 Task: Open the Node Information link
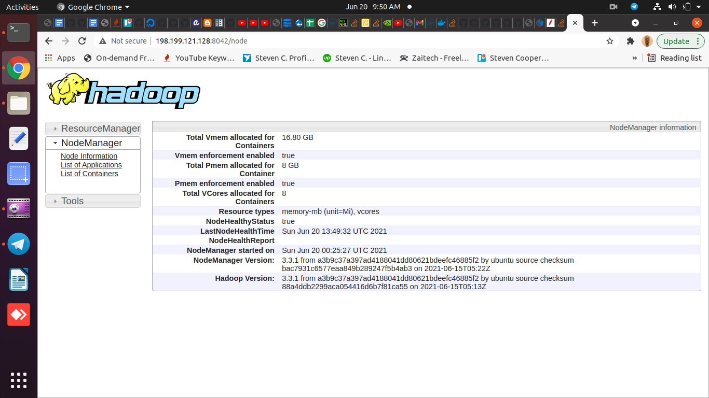point(89,156)
